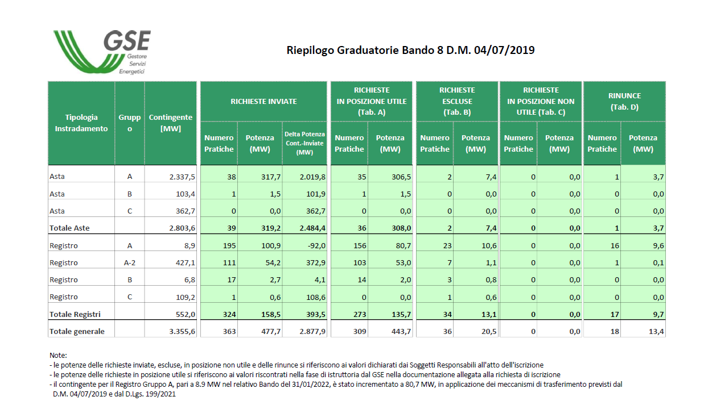Select the note about contingente Registro Gruppo A
This screenshot has height=405, width=708.
pyautogui.click(x=336, y=389)
